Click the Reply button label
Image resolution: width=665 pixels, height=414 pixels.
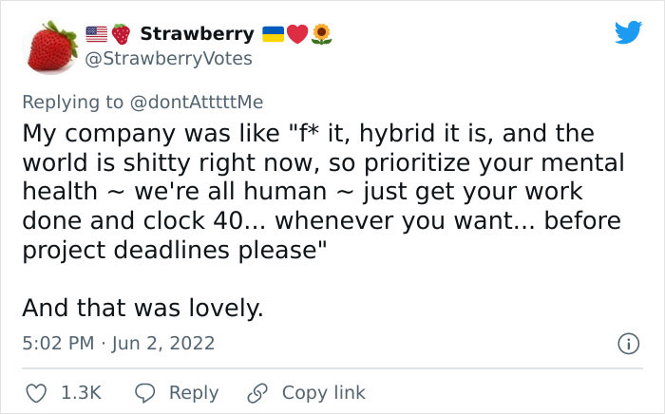pos(194,393)
